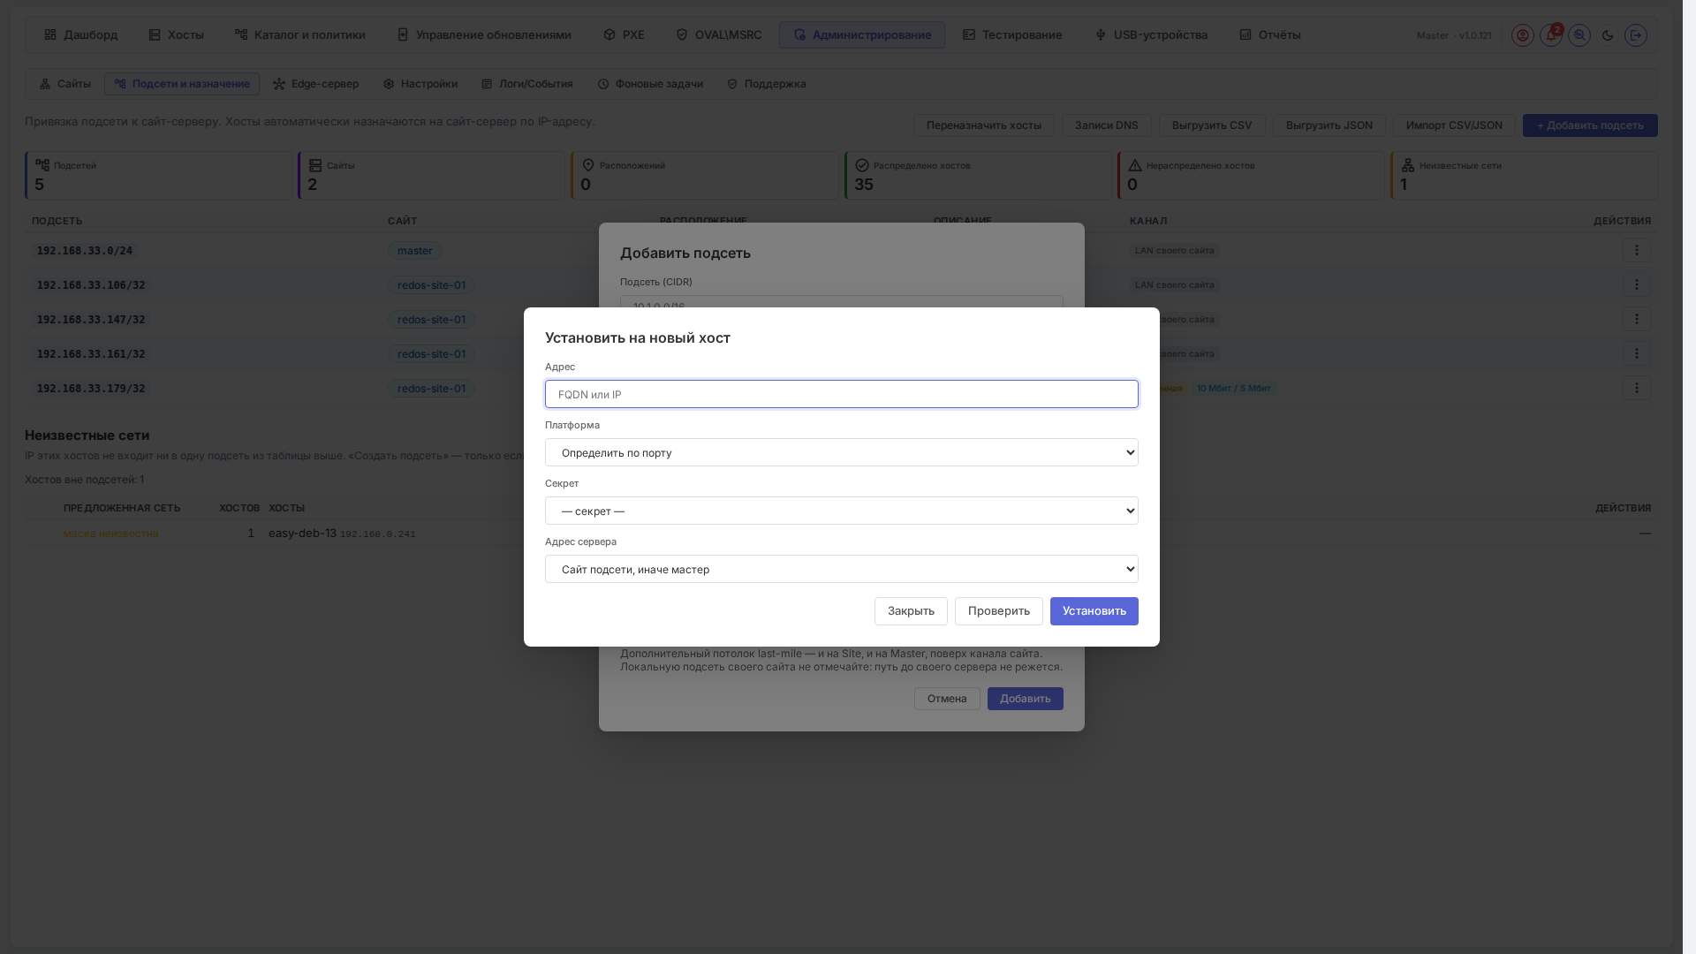Click the Закрыть button
The width and height of the screenshot is (1696, 954).
(911, 611)
